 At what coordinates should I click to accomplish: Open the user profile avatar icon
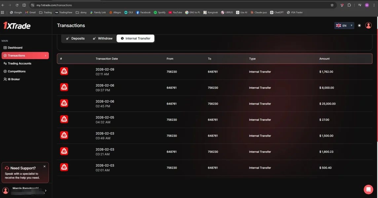pyautogui.click(x=368, y=25)
